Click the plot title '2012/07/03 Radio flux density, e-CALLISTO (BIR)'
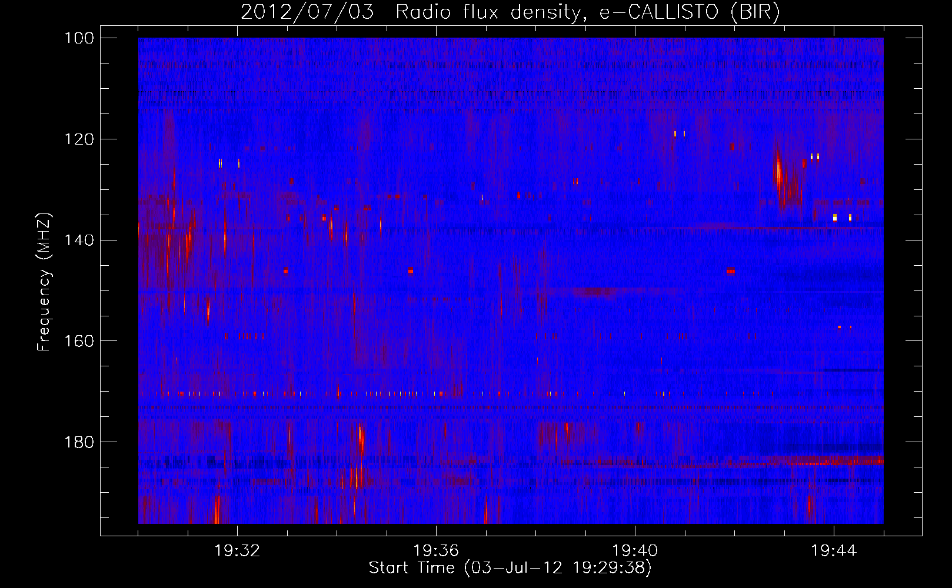 click(510, 12)
